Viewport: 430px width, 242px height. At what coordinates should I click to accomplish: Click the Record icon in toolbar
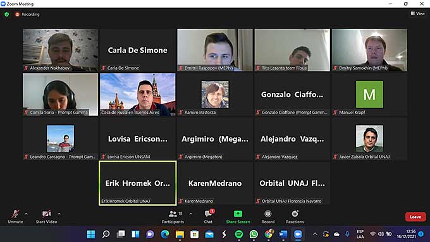coord(268,214)
